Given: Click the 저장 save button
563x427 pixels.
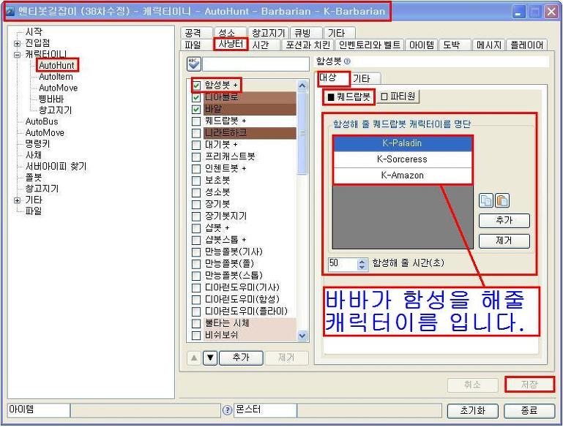Looking at the screenshot, I should [x=529, y=385].
